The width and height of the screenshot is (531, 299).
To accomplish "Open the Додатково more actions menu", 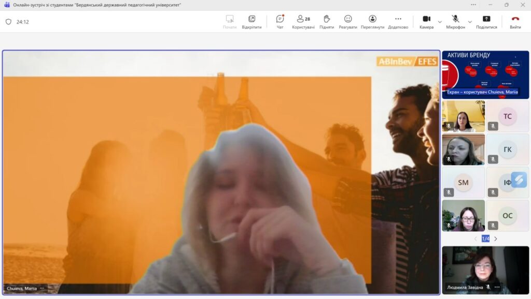I will tap(398, 21).
